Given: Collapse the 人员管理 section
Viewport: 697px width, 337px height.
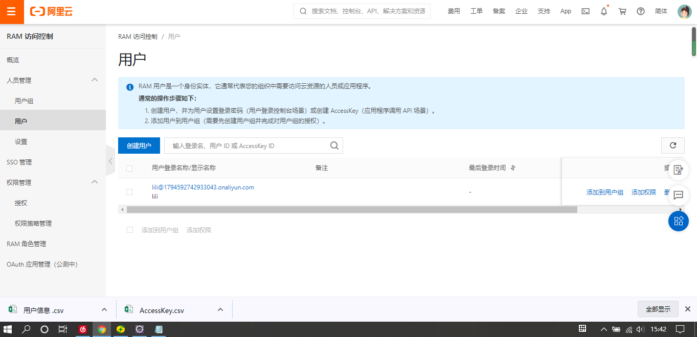Looking at the screenshot, I should click(95, 80).
